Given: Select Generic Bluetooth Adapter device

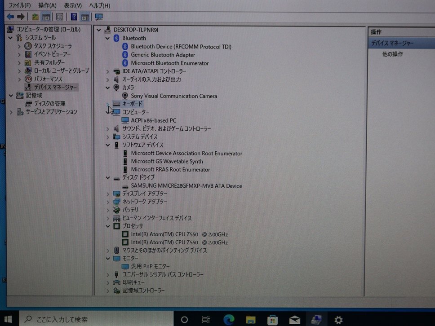Looking at the screenshot, I should [x=163, y=55].
